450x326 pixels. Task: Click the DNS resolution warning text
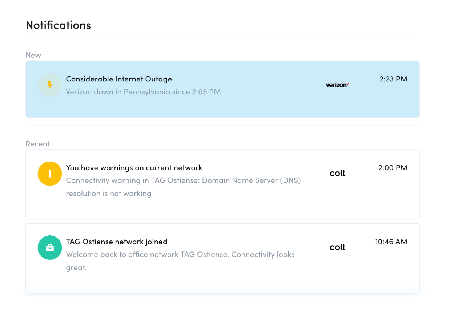pos(183,187)
